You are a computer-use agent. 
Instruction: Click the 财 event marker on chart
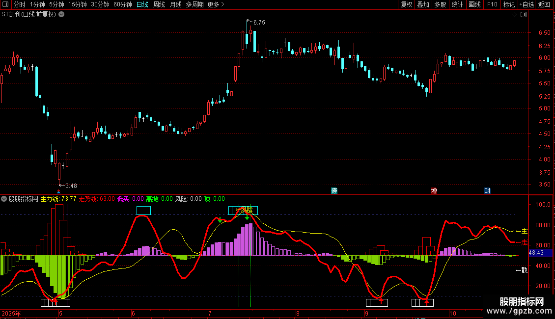487,190
